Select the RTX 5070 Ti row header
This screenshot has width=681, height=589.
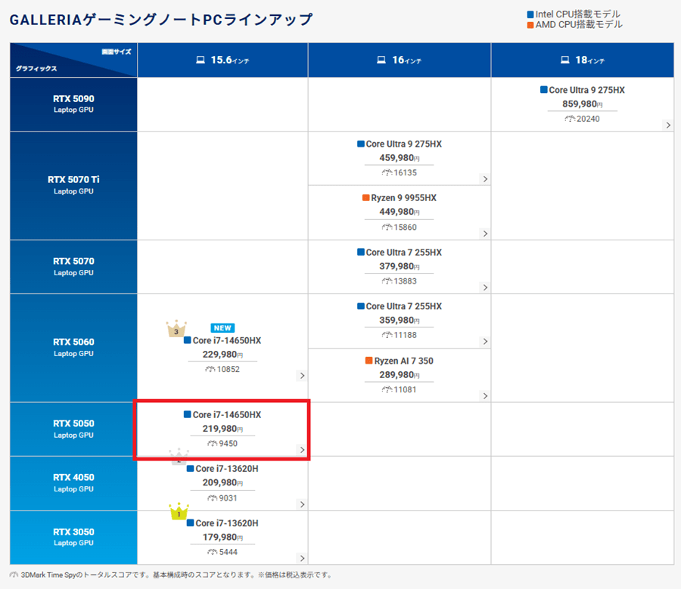(x=73, y=185)
